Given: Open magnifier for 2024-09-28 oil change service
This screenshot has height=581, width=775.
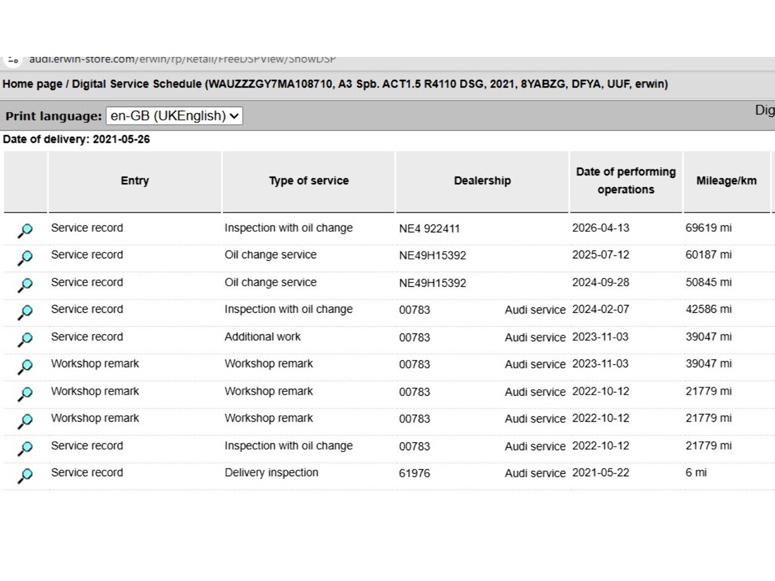Looking at the screenshot, I should coord(25,285).
